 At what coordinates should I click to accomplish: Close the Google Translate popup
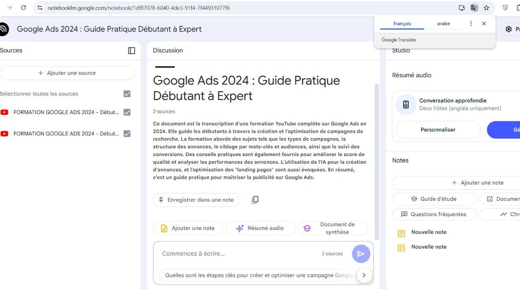(x=484, y=23)
